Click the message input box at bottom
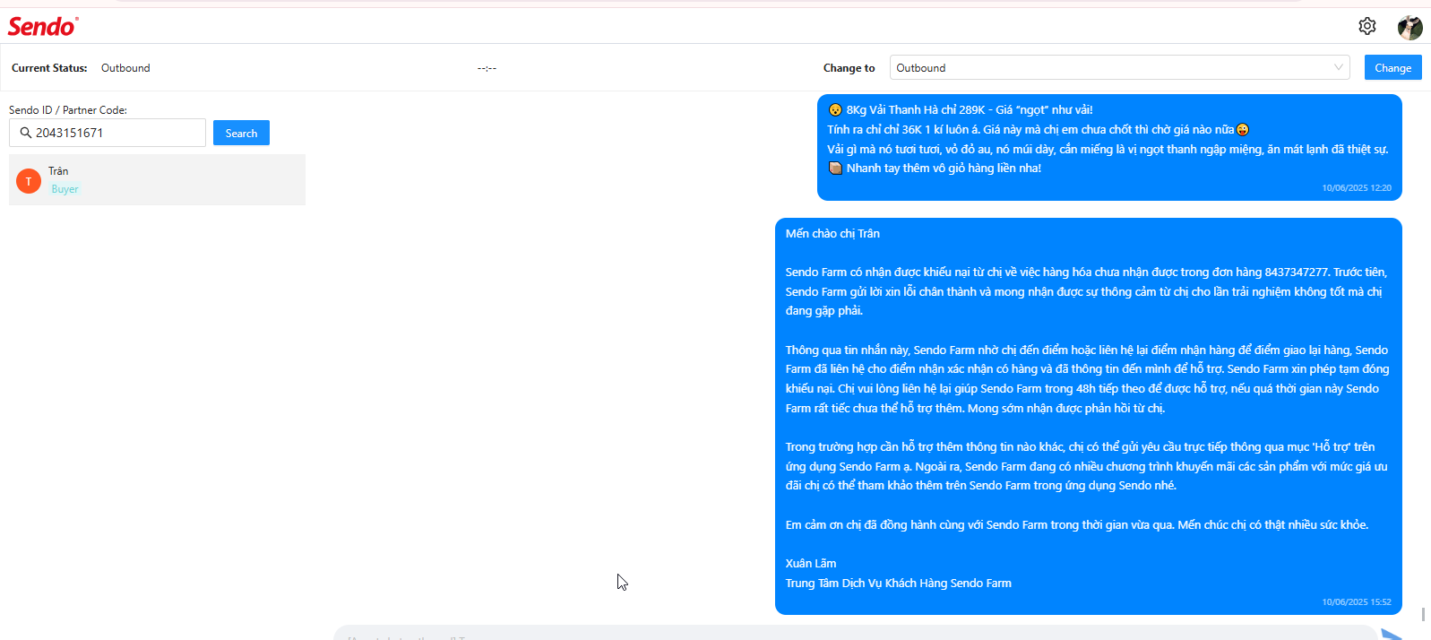Viewport: 1431px width, 640px height. (856, 634)
